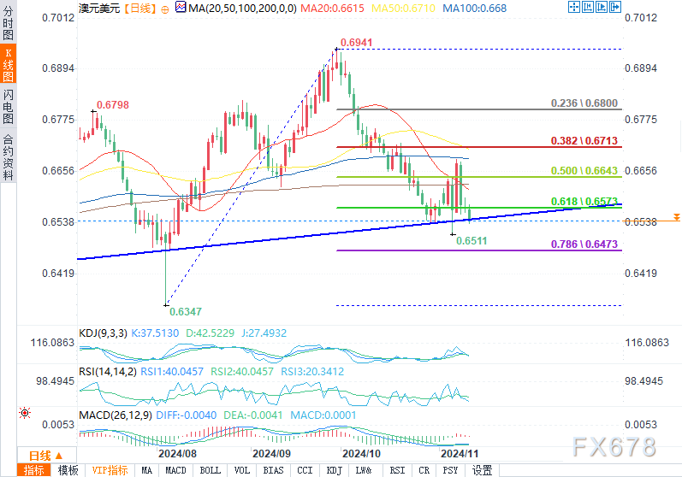Click the MA100:0.668 value
Screen dimensions: 682x477
click(x=475, y=8)
